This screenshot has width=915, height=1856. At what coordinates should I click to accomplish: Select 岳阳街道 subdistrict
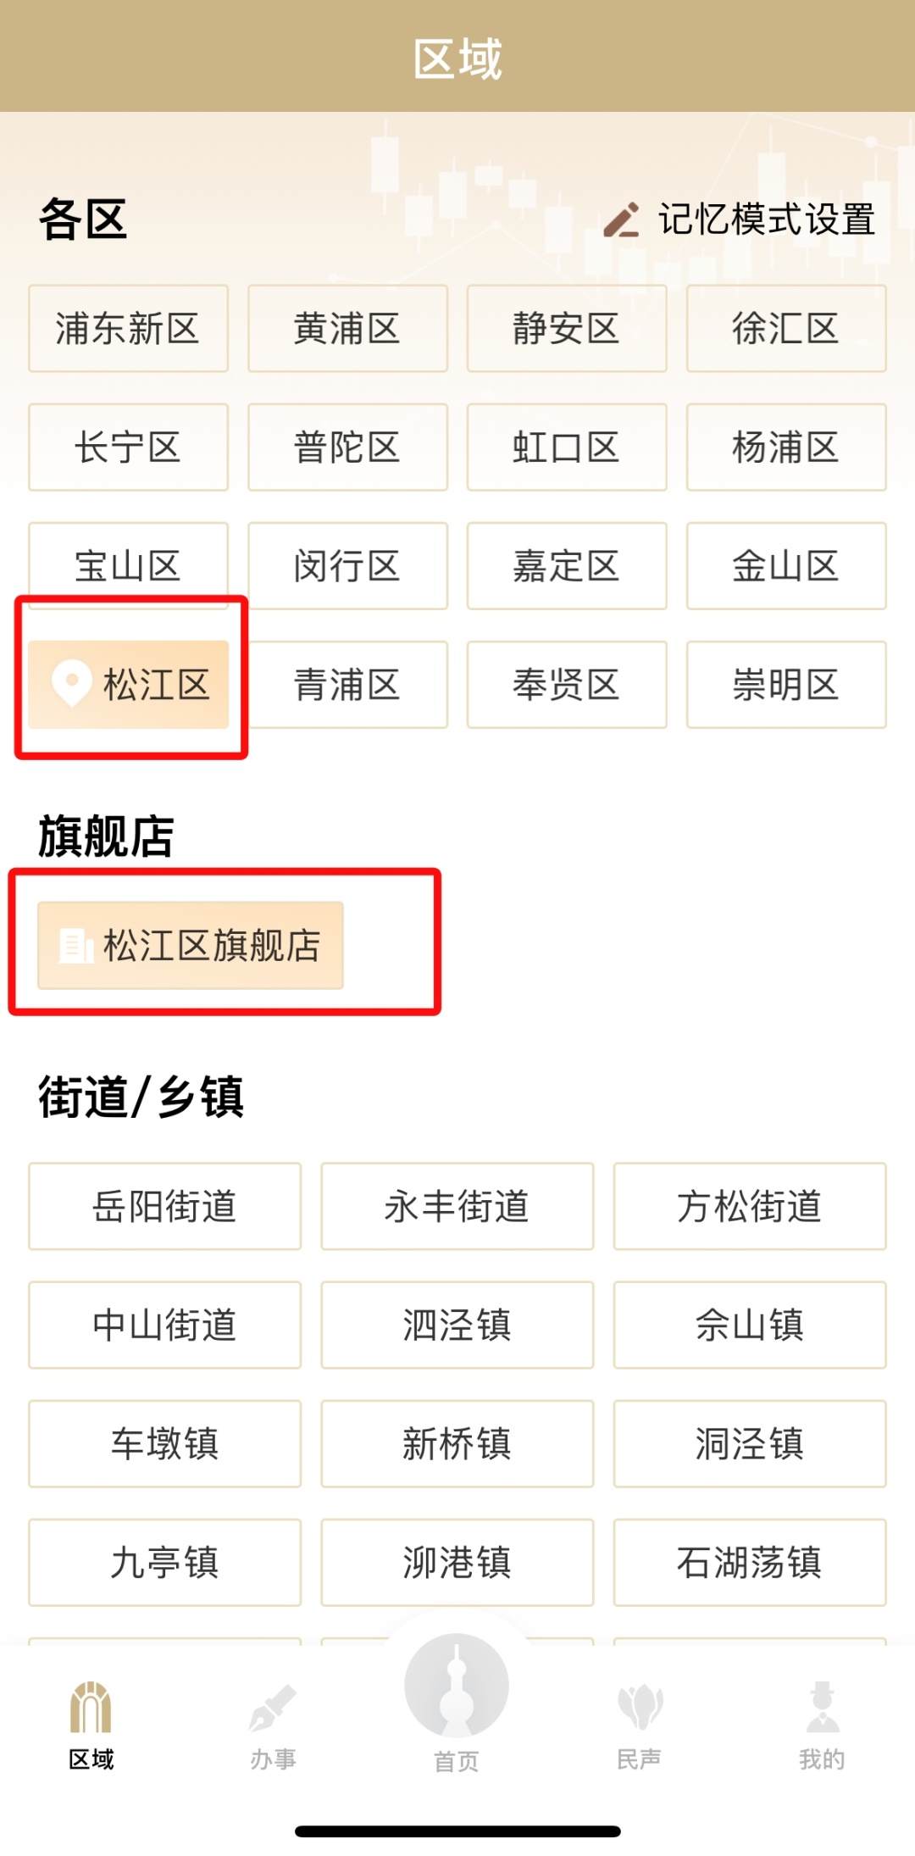pyautogui.click(x=164, y=1206)
